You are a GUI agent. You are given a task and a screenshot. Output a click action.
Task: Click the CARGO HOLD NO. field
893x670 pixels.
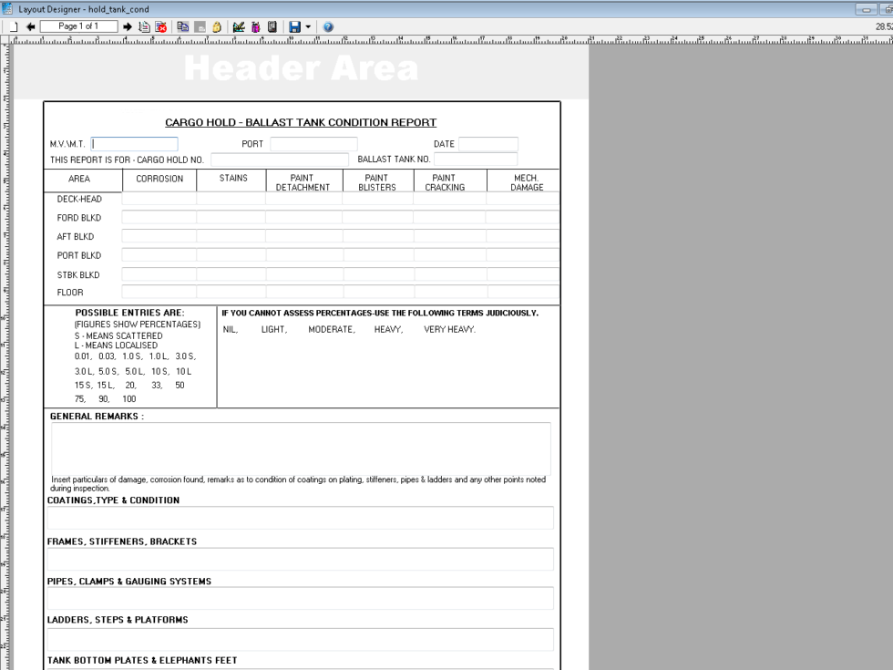click(x=279, y=160)
